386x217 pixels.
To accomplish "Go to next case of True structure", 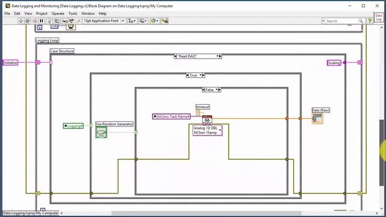I will coord(204,75).
